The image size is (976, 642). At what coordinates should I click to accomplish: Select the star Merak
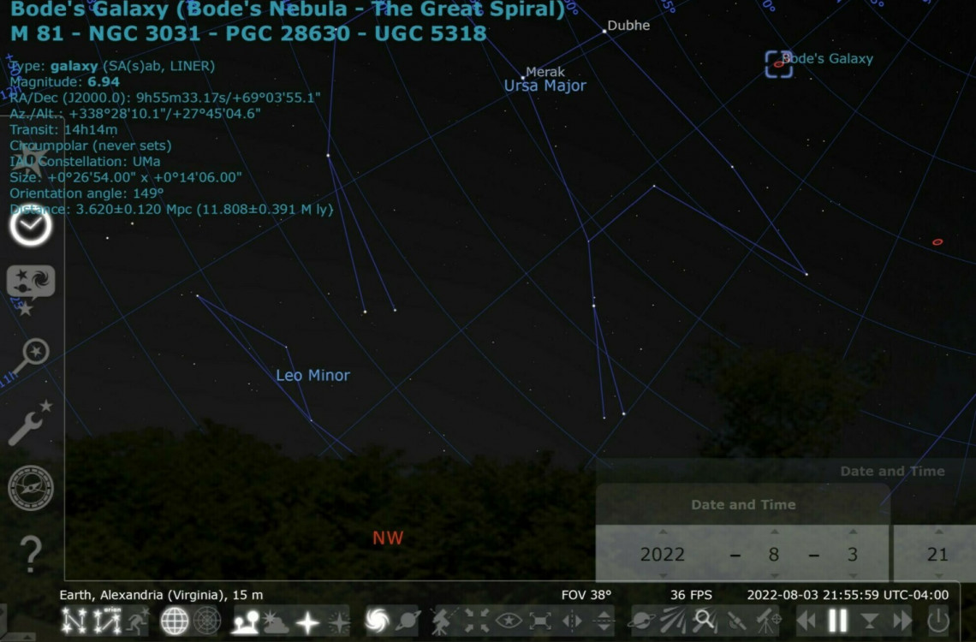pyautogui.click(x=522, y=78)
